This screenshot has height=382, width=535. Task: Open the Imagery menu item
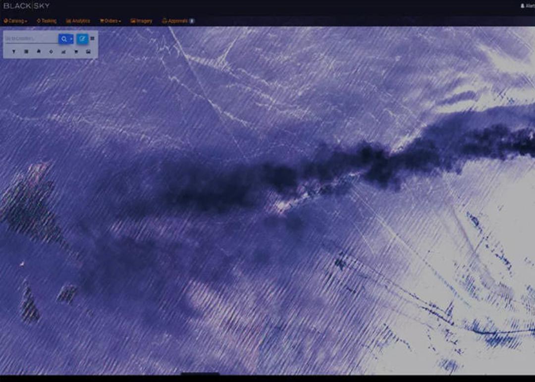pyautogui.click(x=141, y=21)
